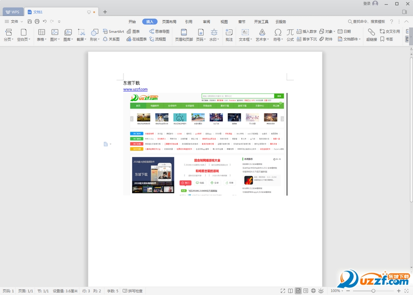Viewport: 413px width, 295px height.
Task: Open the 开发工具 developer tab
Action: pos(261,21)
